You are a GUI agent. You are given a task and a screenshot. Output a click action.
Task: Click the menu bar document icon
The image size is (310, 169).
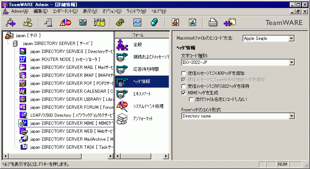(x=5, y=12)
